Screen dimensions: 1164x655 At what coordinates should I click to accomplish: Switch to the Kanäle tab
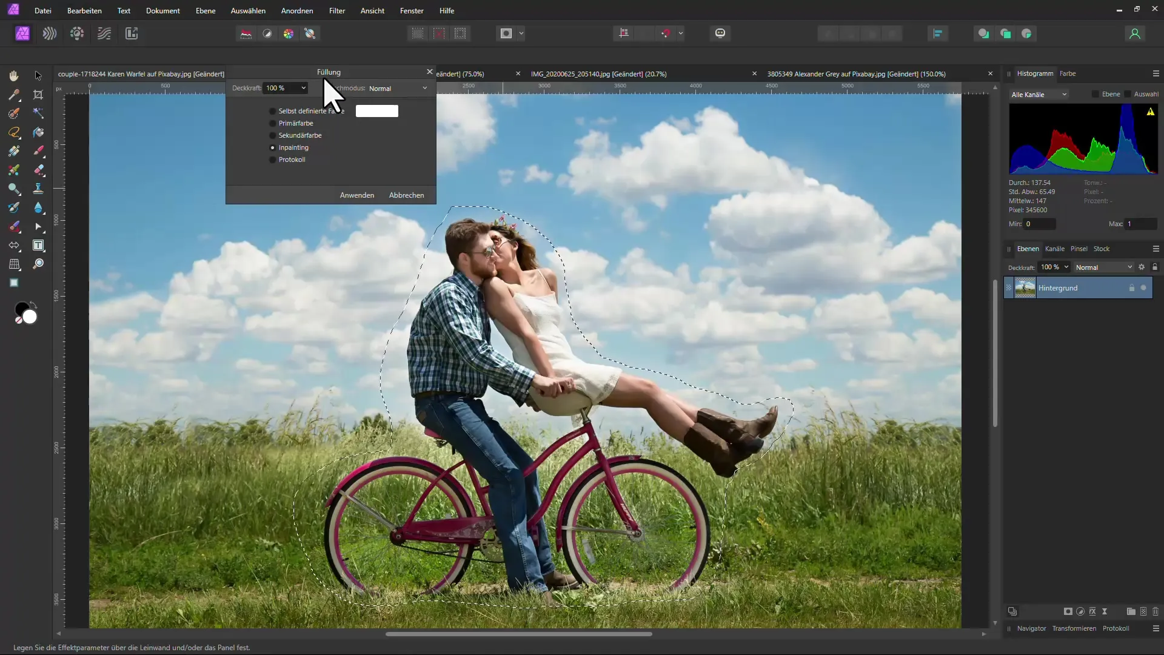[x=1054, y=249]
